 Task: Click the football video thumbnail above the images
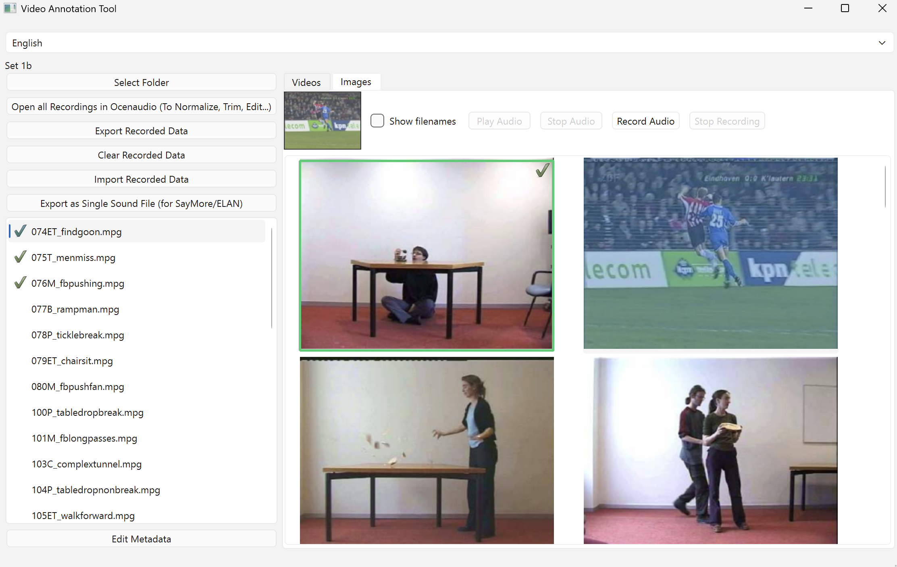(322, 120)
